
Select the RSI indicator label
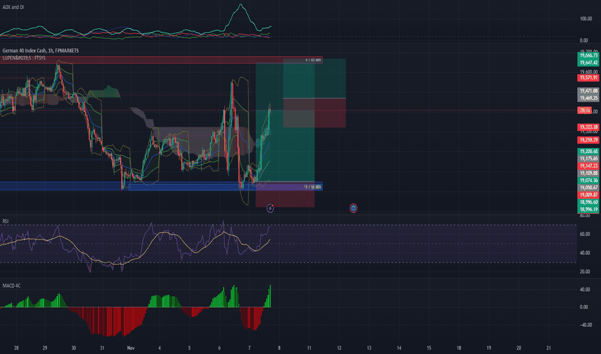point(5,221)
